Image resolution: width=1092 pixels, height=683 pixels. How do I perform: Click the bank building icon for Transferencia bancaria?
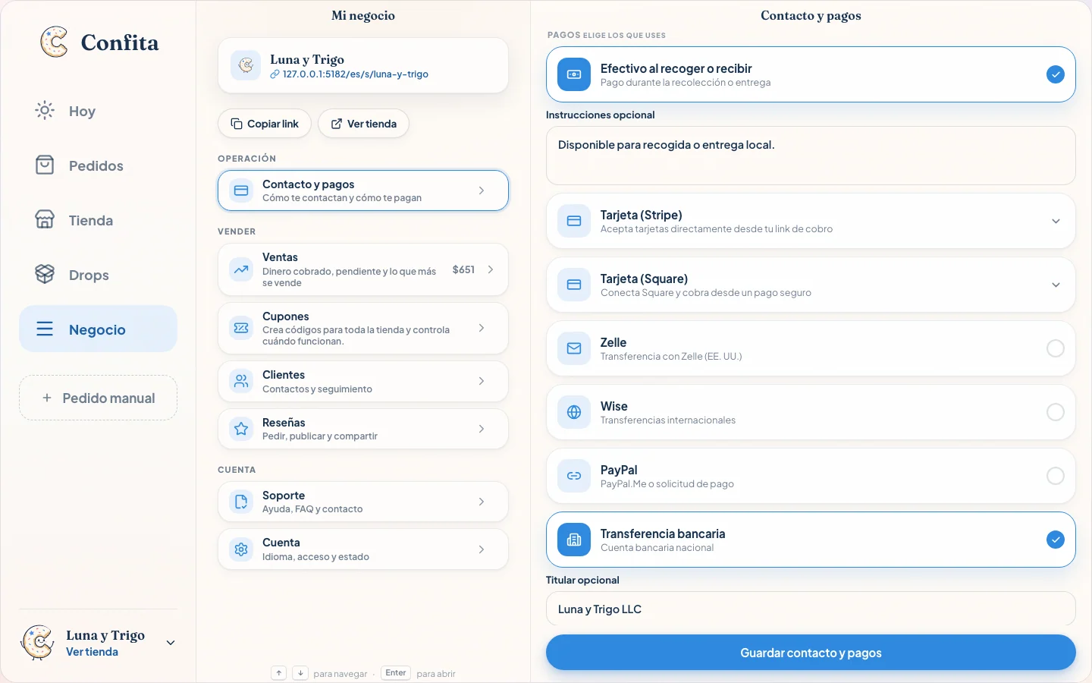574,540
